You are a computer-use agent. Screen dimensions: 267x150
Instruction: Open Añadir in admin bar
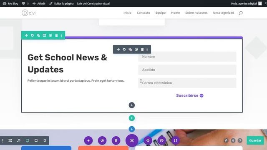pyautogui.click(x=39, y=3)
